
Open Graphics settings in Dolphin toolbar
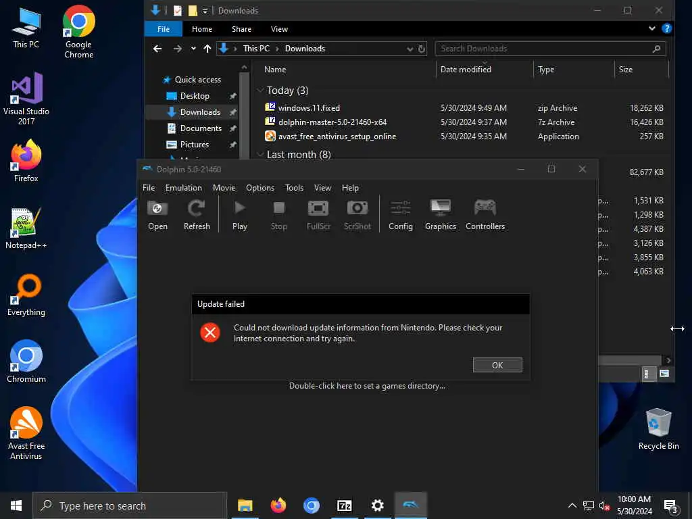pyautogui.click(x=441, y=215)
